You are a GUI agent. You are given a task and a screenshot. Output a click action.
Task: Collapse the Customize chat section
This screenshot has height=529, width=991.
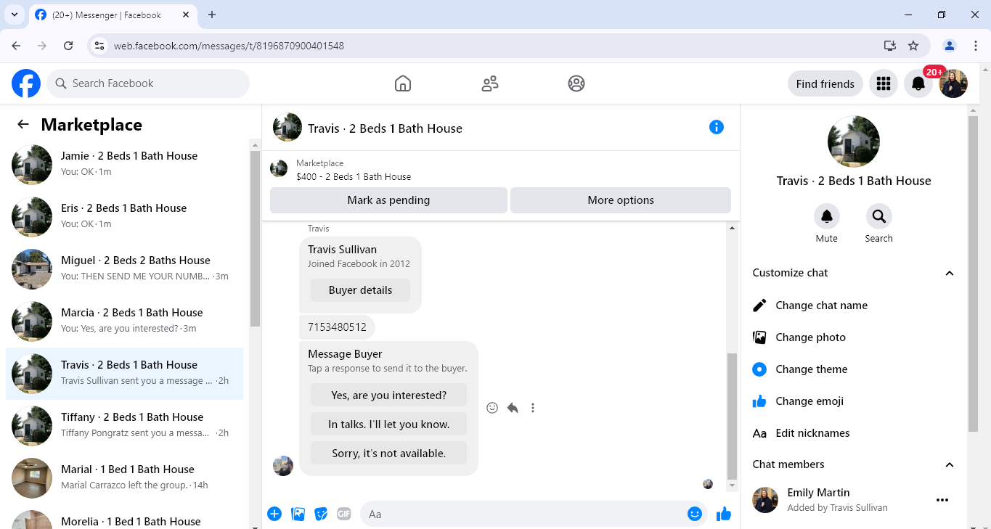950,274
